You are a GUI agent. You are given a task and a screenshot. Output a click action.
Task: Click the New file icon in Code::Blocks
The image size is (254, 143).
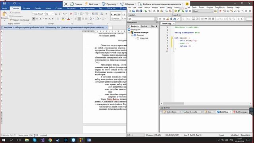point(130,11)
